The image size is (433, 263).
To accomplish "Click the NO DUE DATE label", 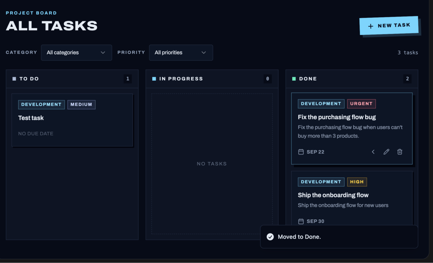I will pos(36,134).
